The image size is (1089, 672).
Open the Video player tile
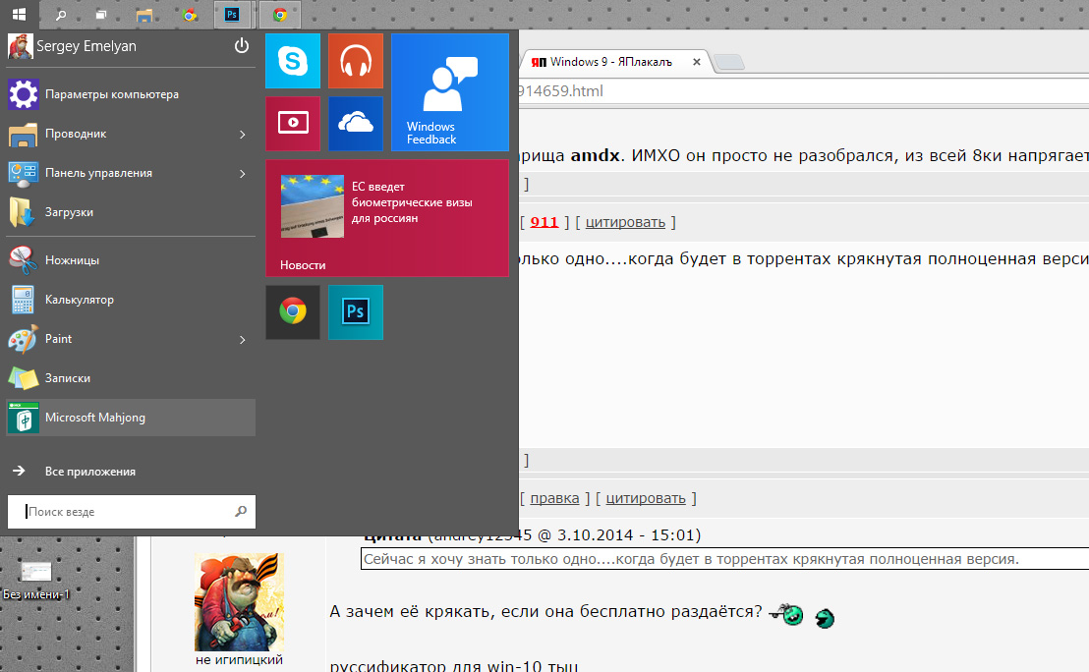(292, 124)
